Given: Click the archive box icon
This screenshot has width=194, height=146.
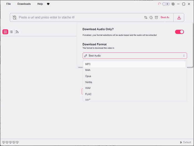Looking at the screenshot, I should click(156, 18).
